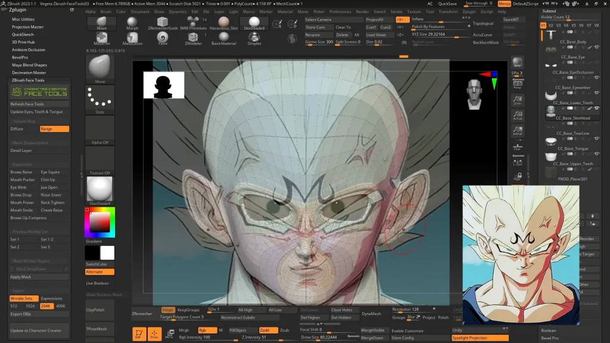This screenshot has width=610, height=343.
Task: Select the Droplet material
Action: (254, 39)
